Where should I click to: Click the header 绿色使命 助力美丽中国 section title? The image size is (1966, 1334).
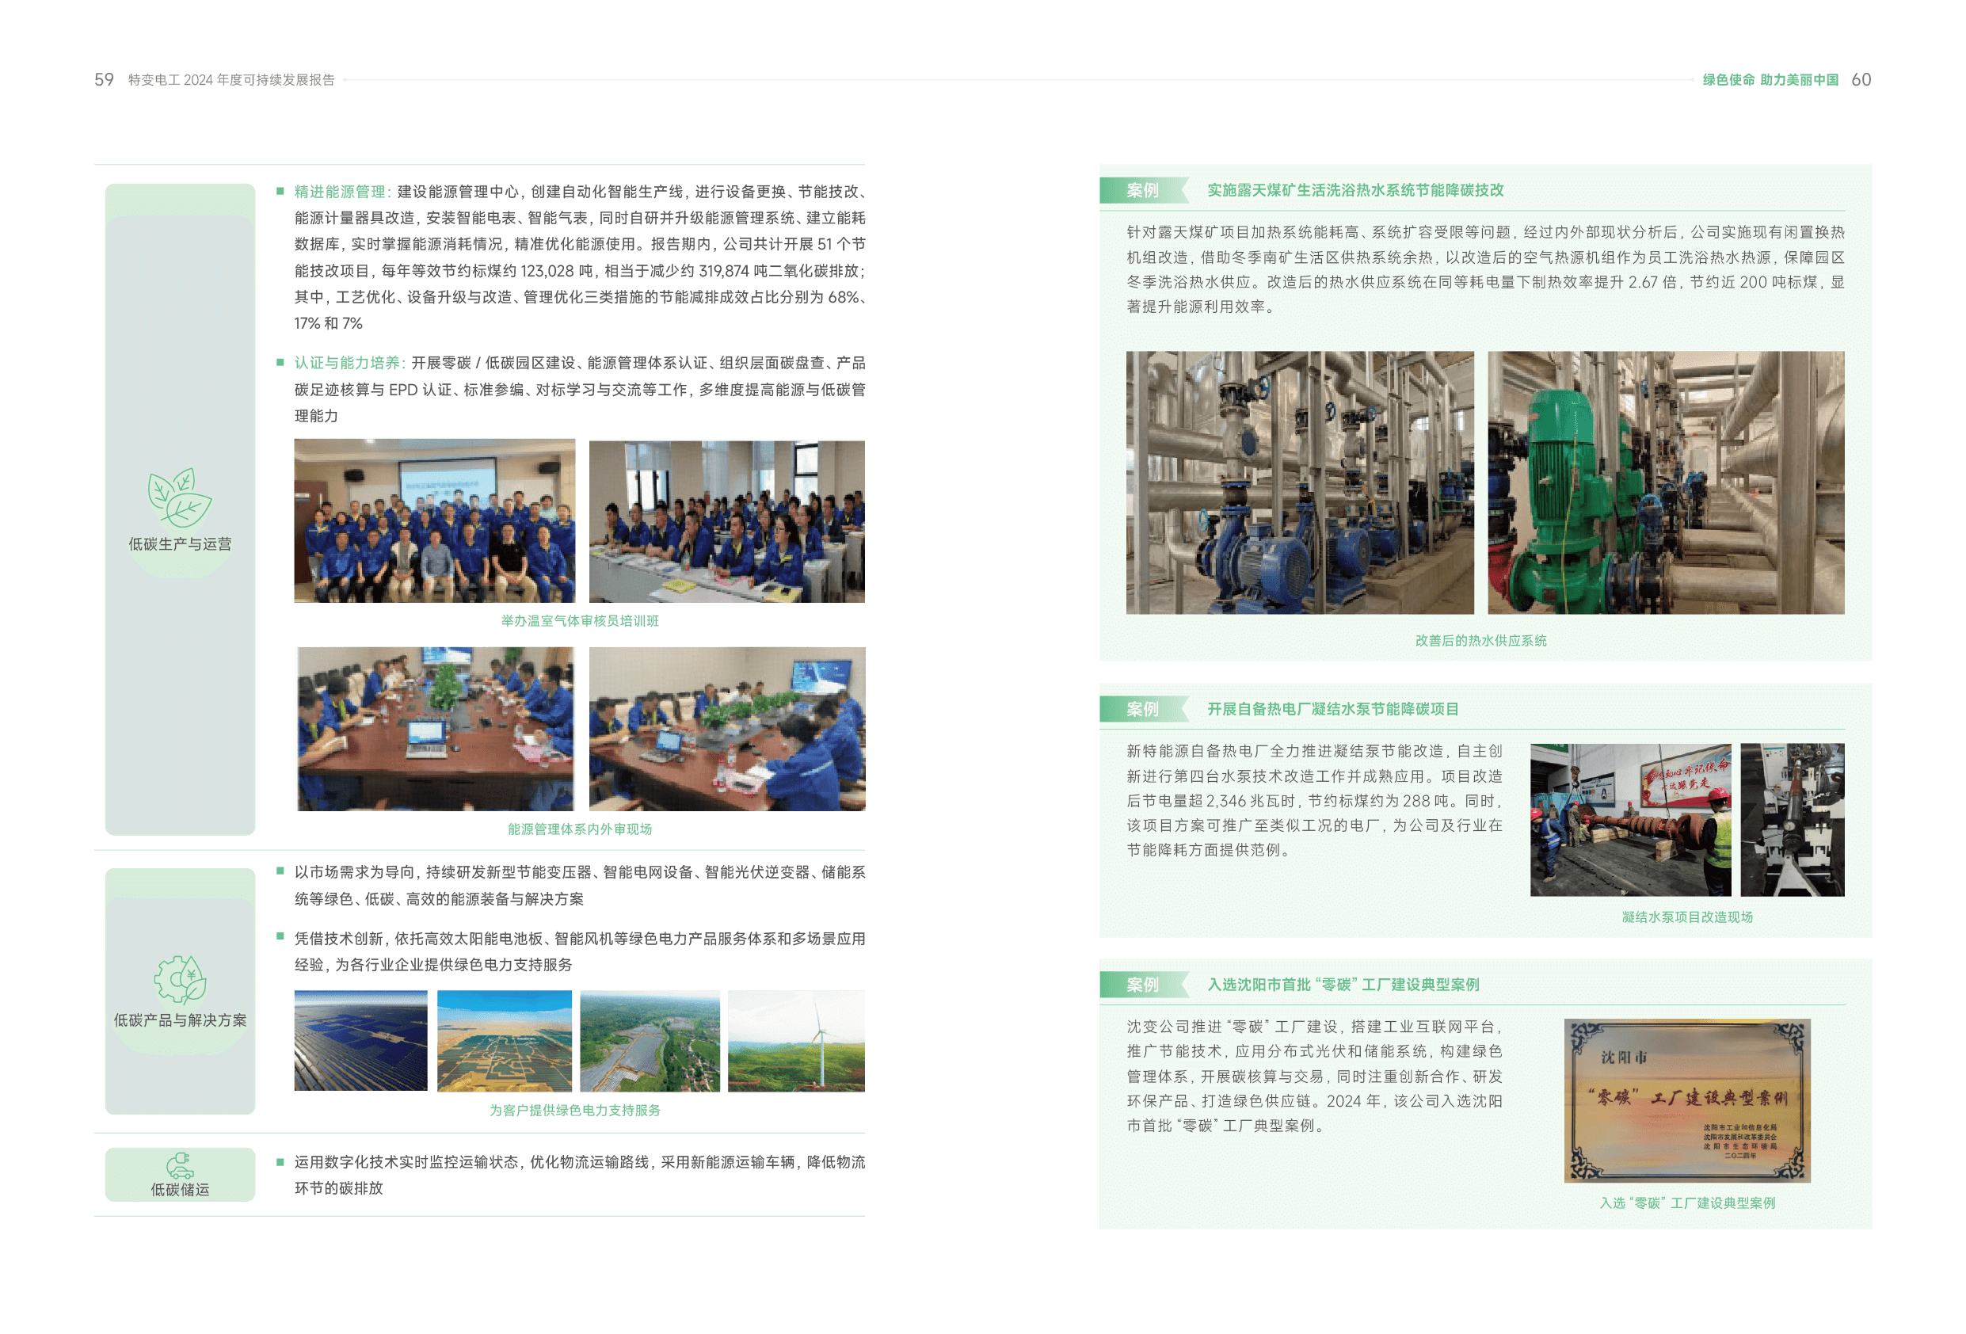click(x=1770, y=79)
